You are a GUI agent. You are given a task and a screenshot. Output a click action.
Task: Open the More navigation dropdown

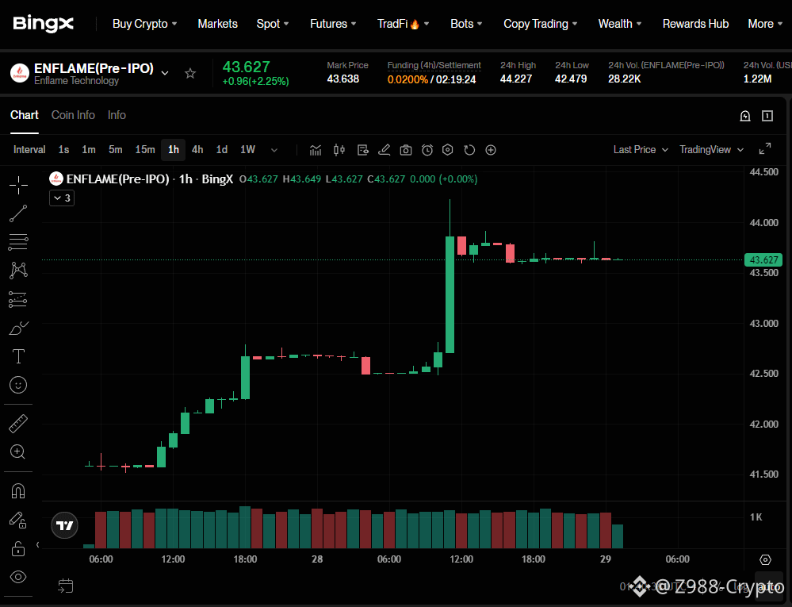765,24
